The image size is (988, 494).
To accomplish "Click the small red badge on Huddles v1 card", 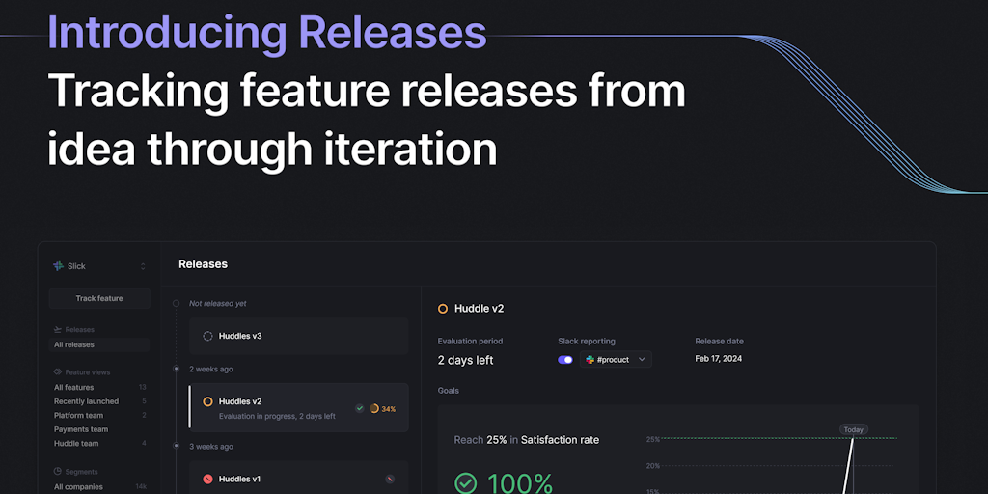I will [x=390, y=479].
